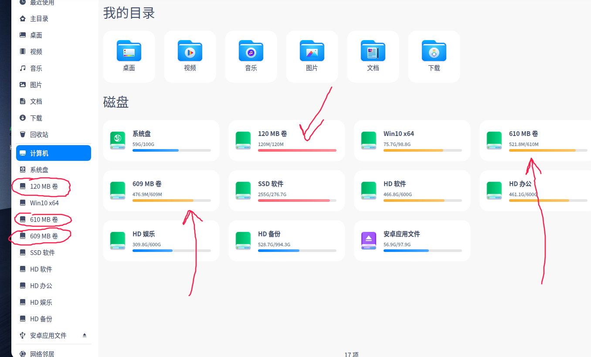Click the 609 MB 卷 drive icon in 磁盘
The width and height of the screenshot is (591, 357).
coord(118,190)
